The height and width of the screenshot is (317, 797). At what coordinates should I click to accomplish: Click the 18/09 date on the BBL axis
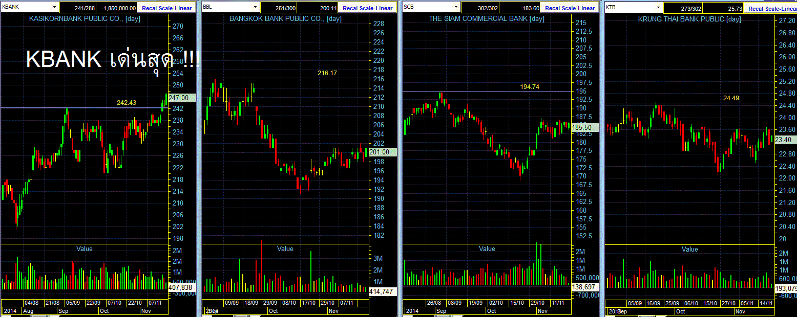pyautogui.click(x=251, y=303)
